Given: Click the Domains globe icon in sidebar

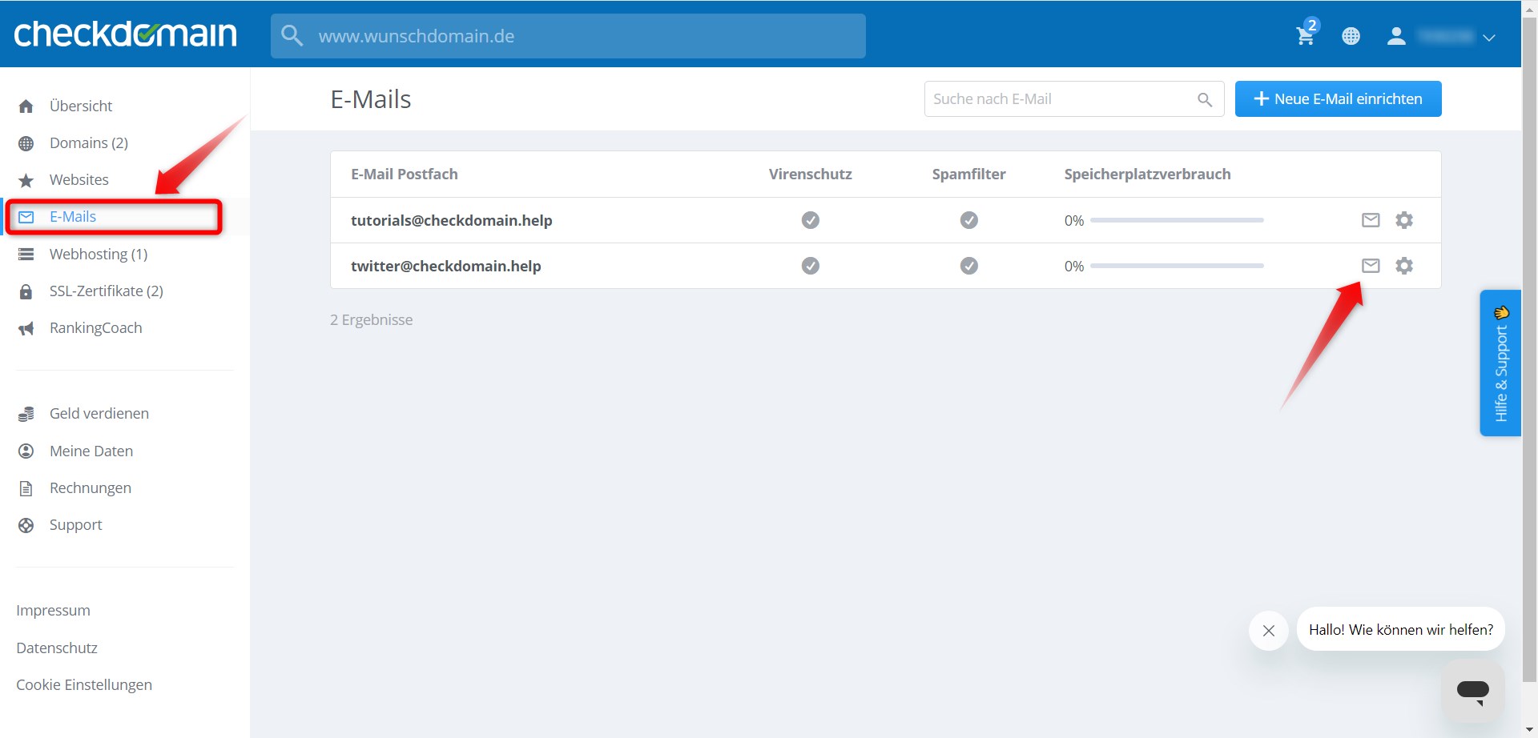Looking at the screenshot, I should tap(26, 143).
